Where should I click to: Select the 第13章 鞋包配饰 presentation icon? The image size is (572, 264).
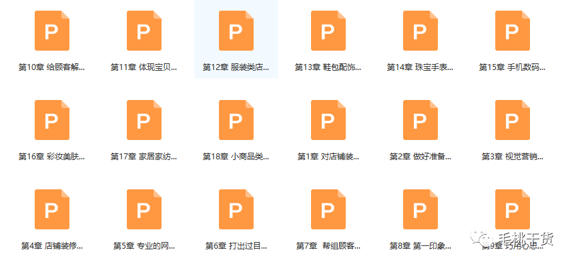coord(328,31)
